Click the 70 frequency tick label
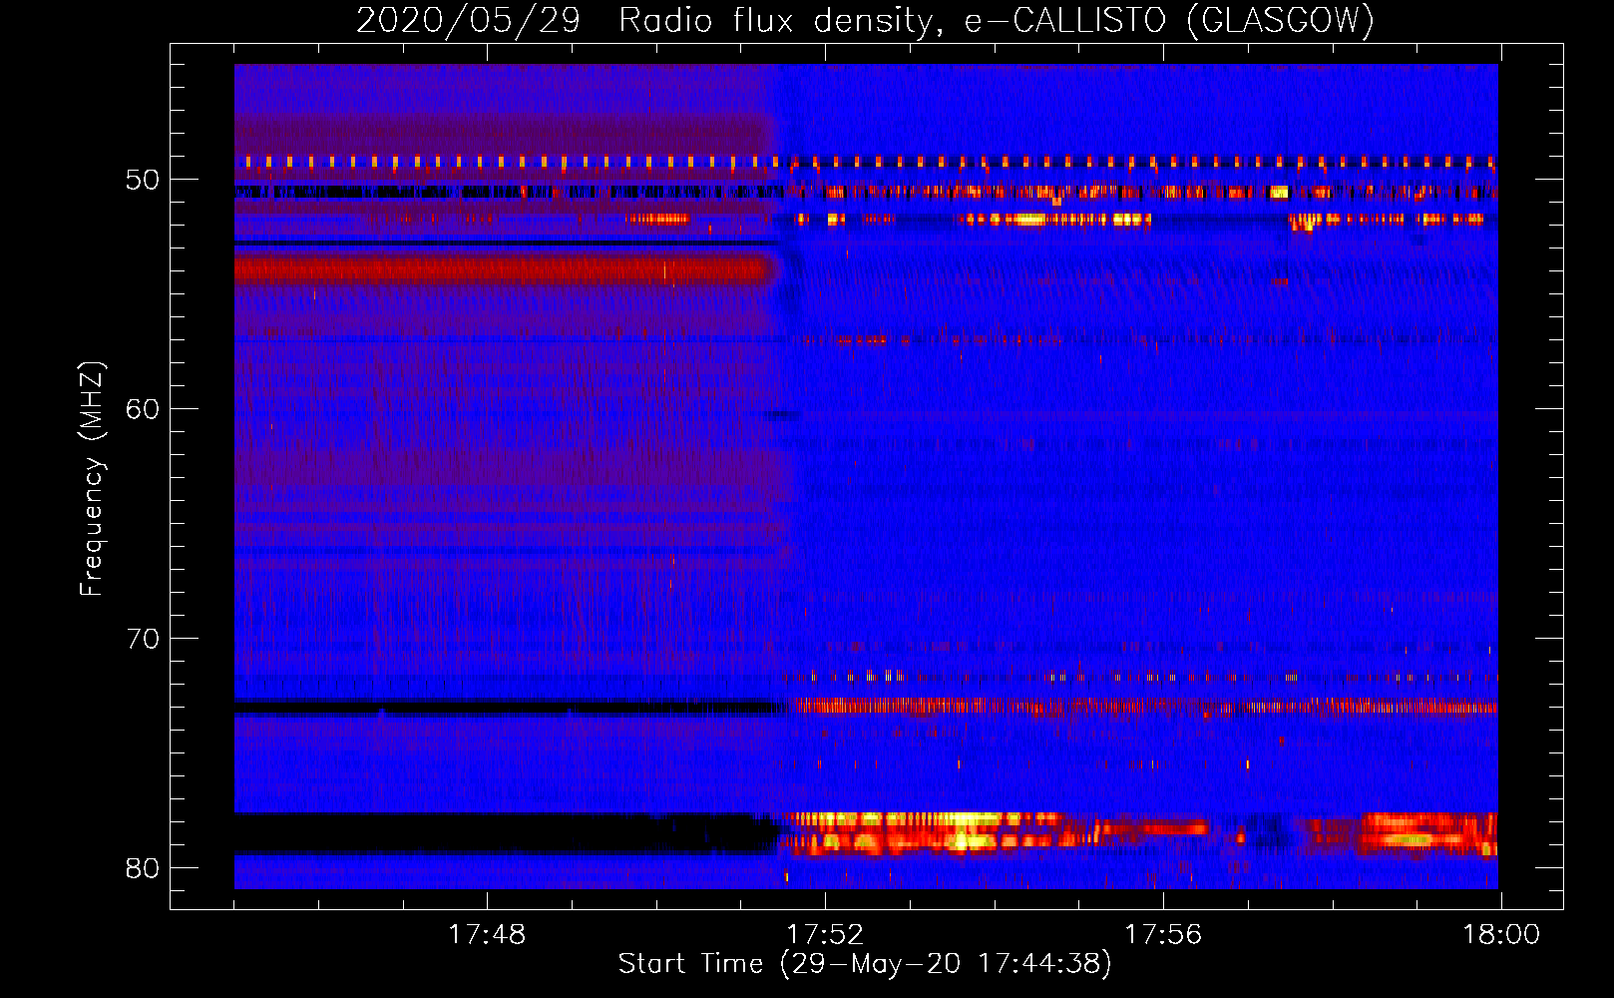This screenshot has height=998, width=1614. pos(143,639)
